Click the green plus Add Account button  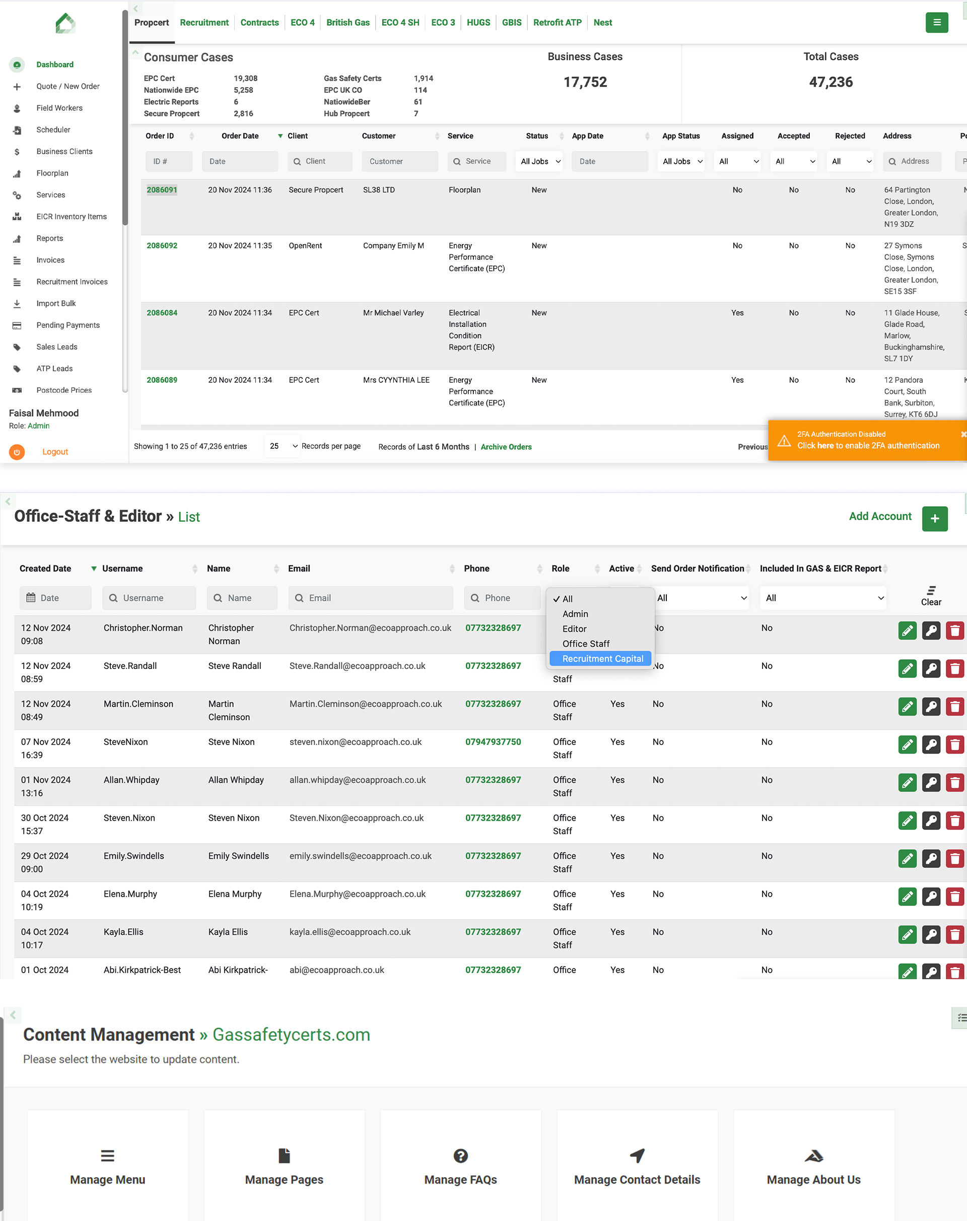[935, 519]
